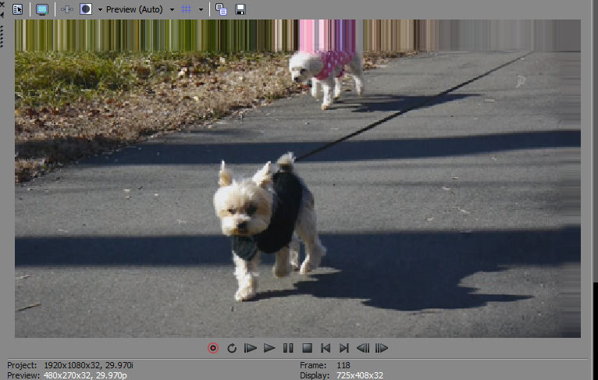Go to end of project
The width and height of the screenshot is (598, 380).
click(344, 348)
